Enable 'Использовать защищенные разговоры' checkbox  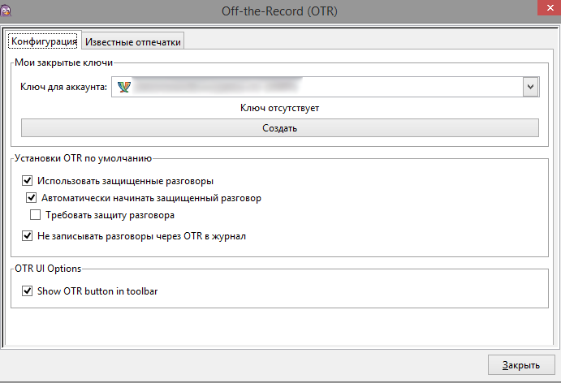28,181
